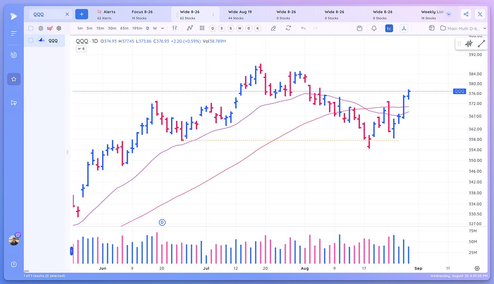Click the QQQ price label on price axis
Viewport: 494px width, 284px height.
click(459, 91)
